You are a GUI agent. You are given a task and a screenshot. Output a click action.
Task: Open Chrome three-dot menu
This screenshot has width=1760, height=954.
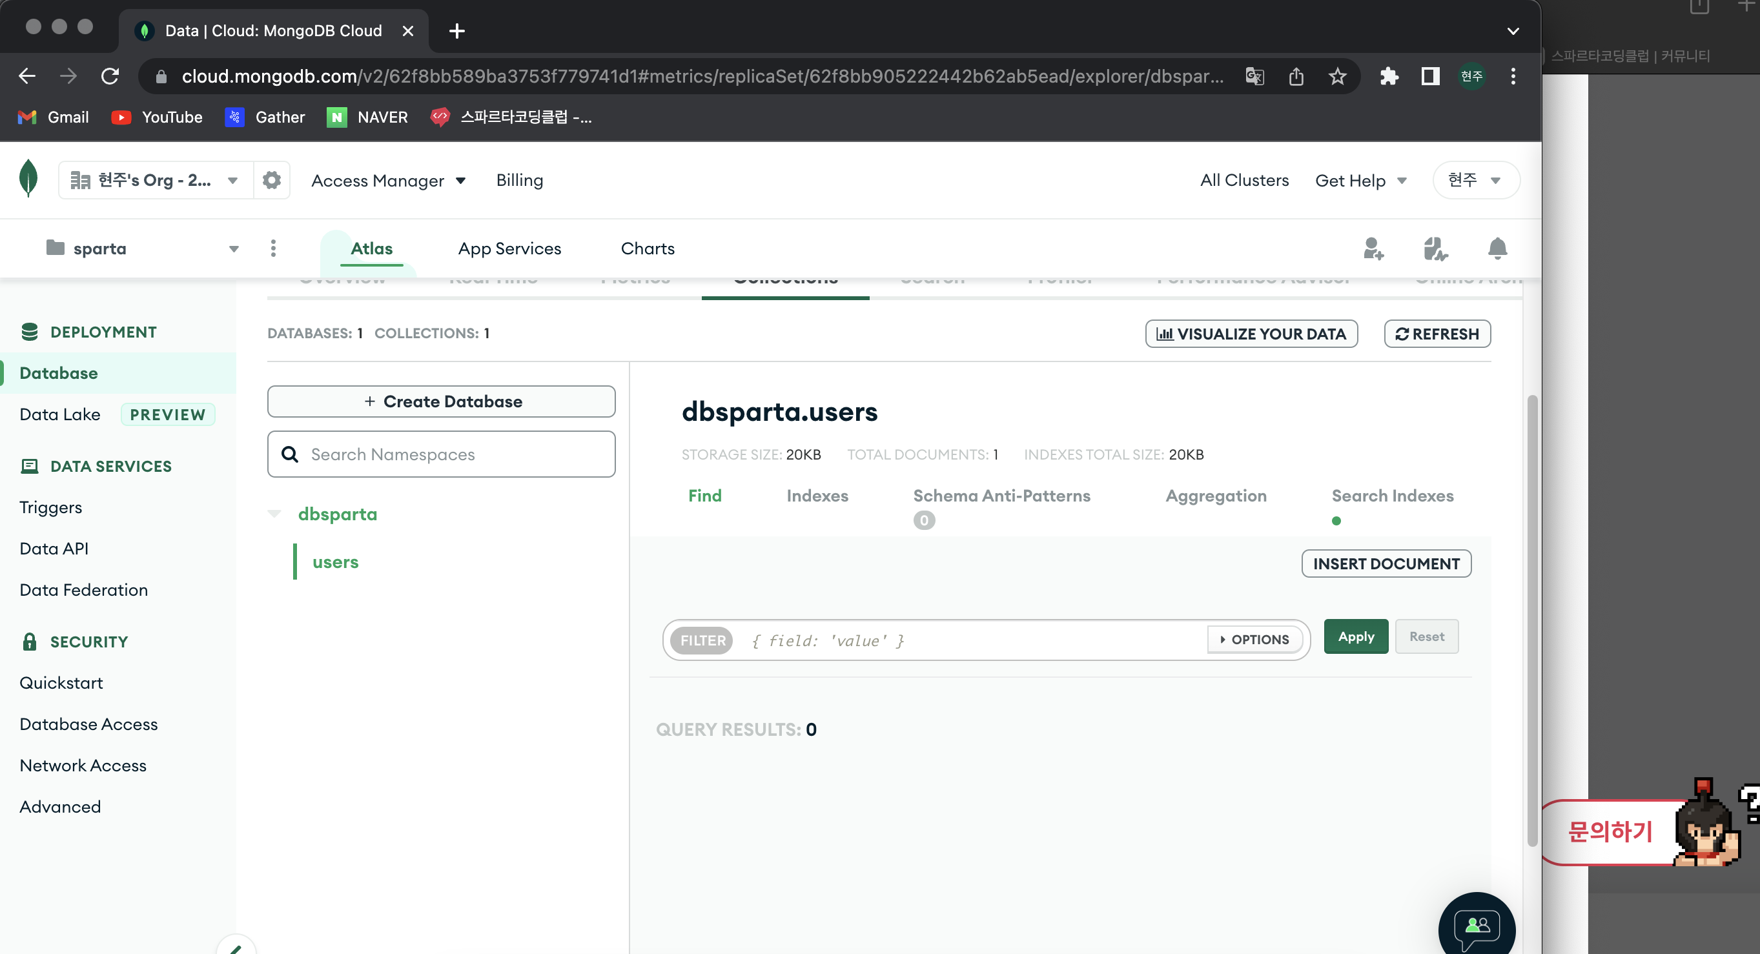pyautogui.click(x=1513, y=76)
